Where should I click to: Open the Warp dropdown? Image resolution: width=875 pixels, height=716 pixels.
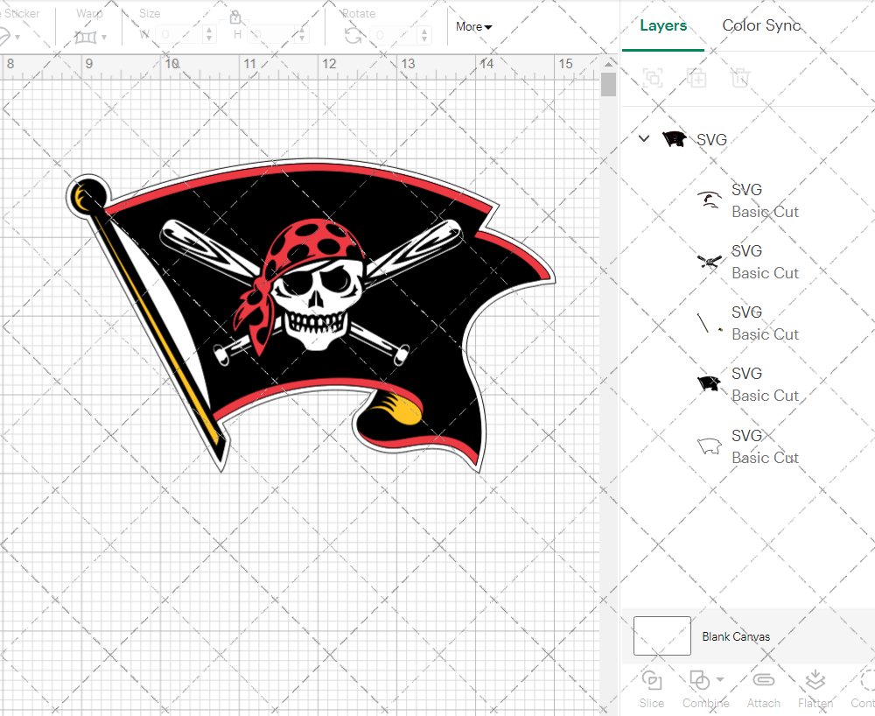[90, 36]
